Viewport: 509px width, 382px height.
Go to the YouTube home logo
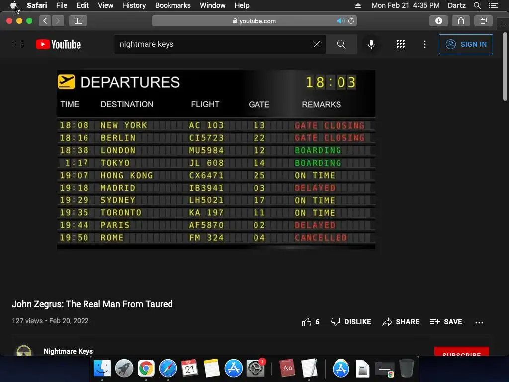(x=58, y=44)
